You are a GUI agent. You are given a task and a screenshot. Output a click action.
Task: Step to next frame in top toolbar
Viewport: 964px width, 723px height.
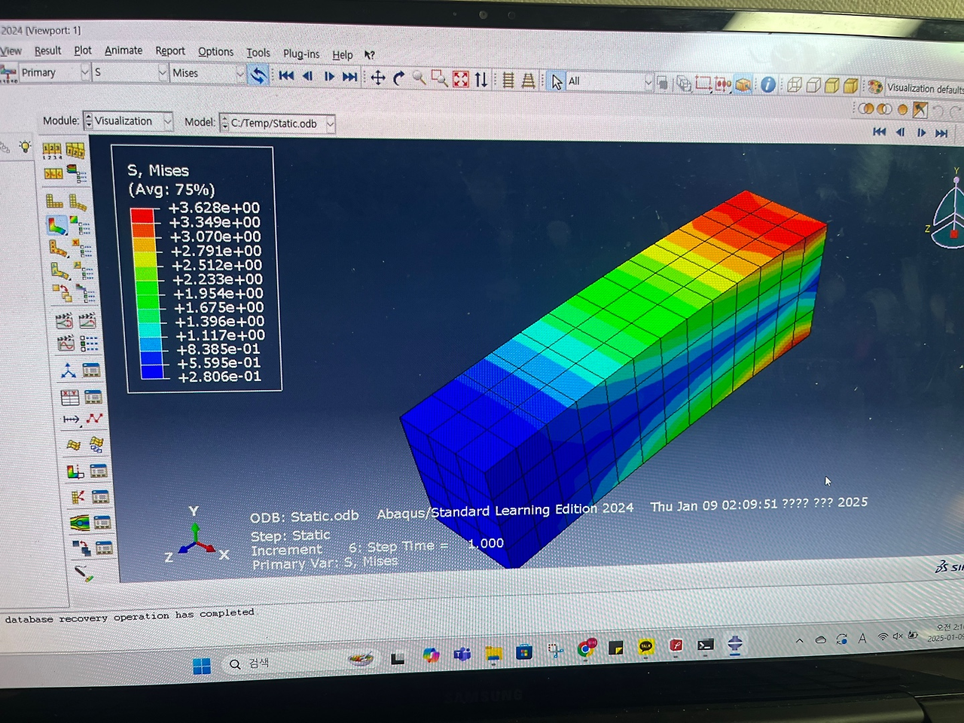329,76
